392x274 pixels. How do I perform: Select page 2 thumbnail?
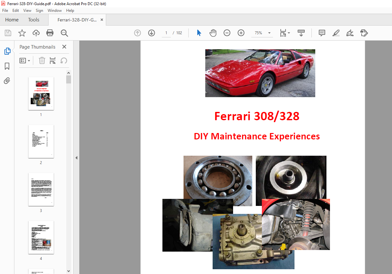[41, 141]
